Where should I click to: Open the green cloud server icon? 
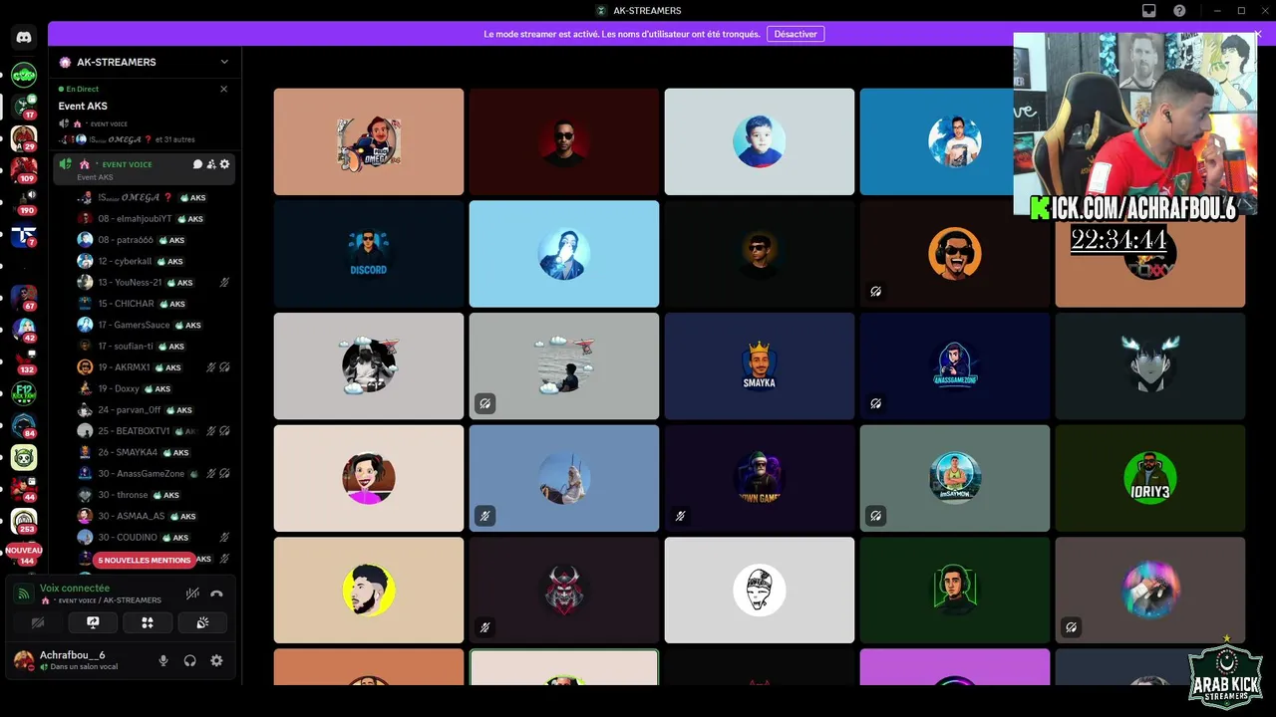24,75
